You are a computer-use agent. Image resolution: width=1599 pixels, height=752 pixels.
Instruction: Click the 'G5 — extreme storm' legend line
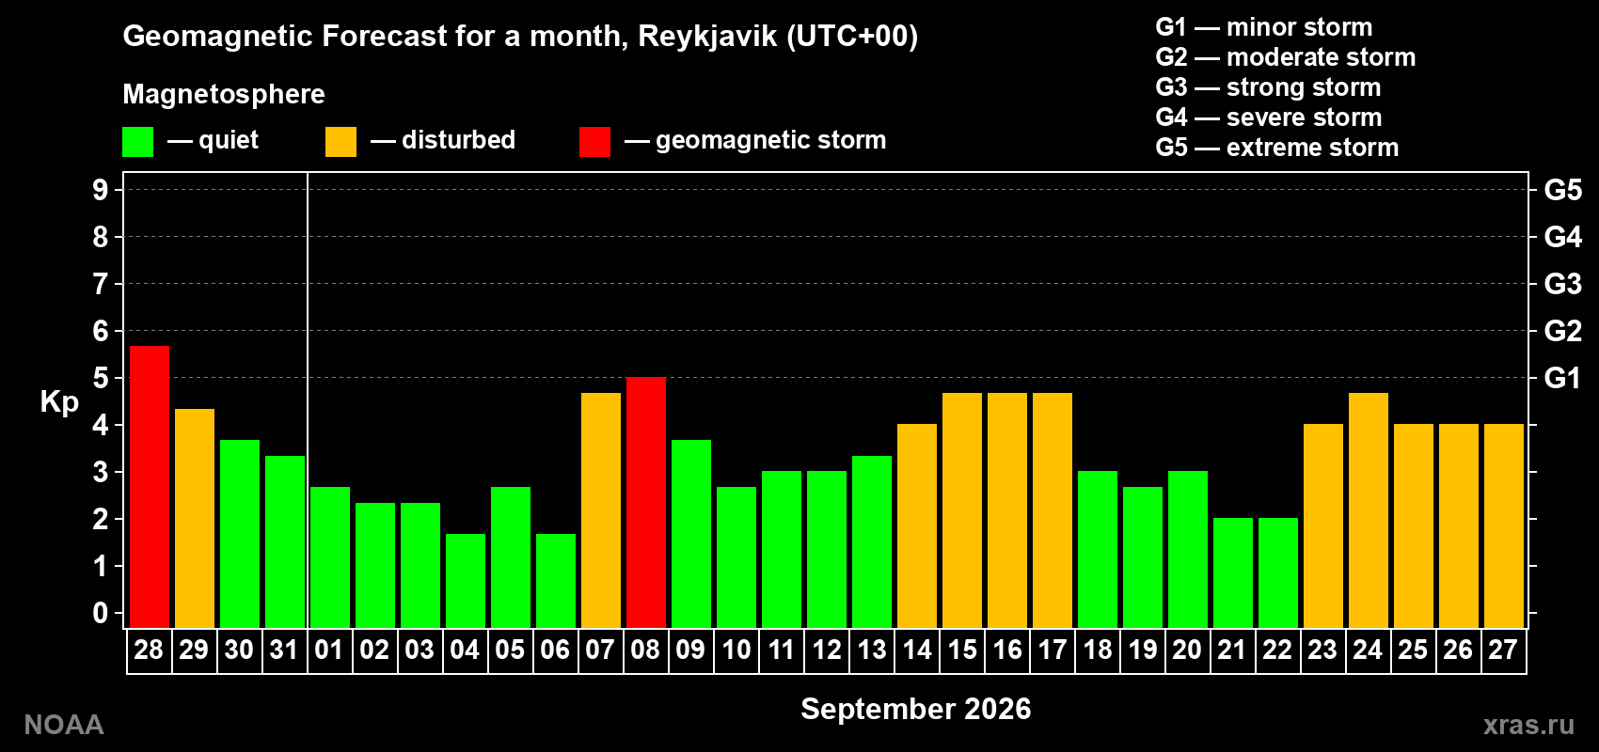(1277, 148)
